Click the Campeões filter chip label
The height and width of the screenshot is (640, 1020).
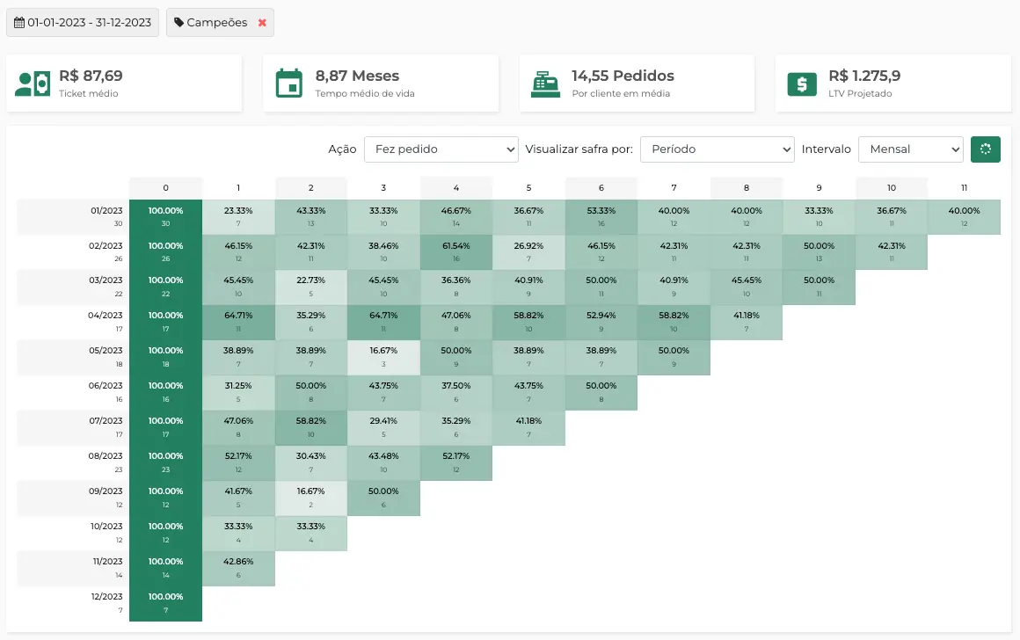[215, 23]
